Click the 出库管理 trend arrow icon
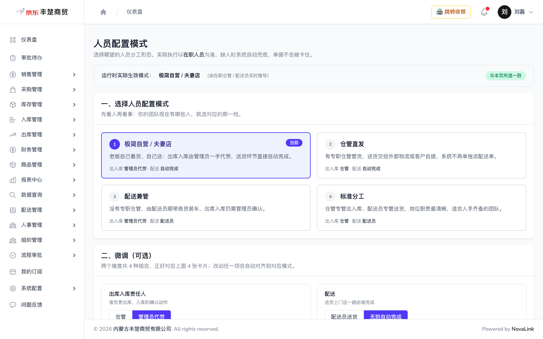The width and height of the screenshot is (543, 339). click(13, 135)
